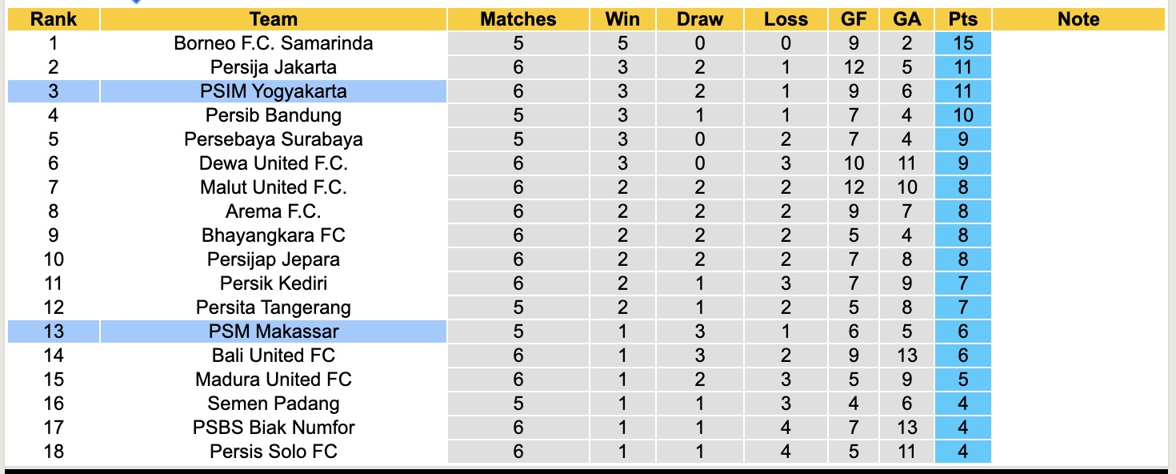Select the GF column header
This screenshot has width=1176, height=474.
tap(854, 19)
